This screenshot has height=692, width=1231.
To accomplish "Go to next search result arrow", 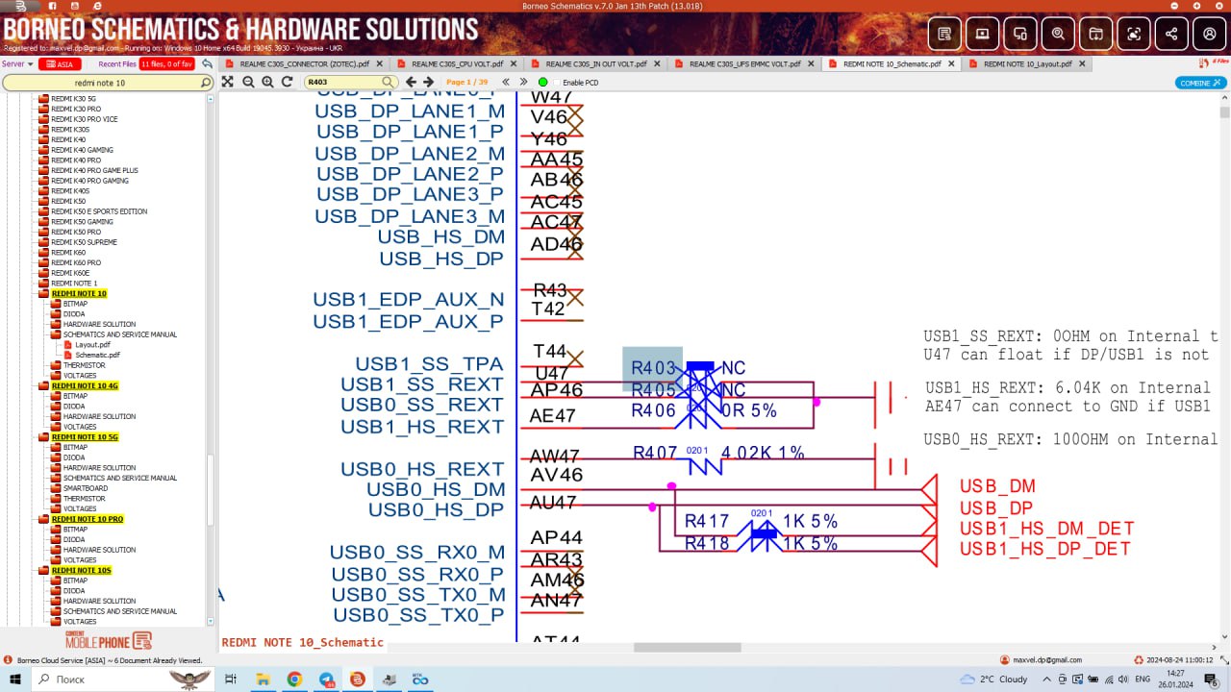I will (429, 83).
